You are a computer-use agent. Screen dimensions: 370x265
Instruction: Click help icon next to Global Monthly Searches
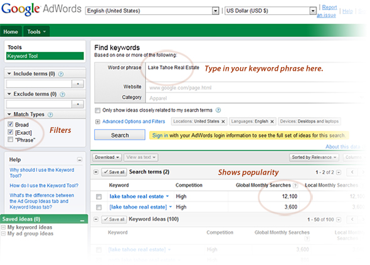(295, 185)
